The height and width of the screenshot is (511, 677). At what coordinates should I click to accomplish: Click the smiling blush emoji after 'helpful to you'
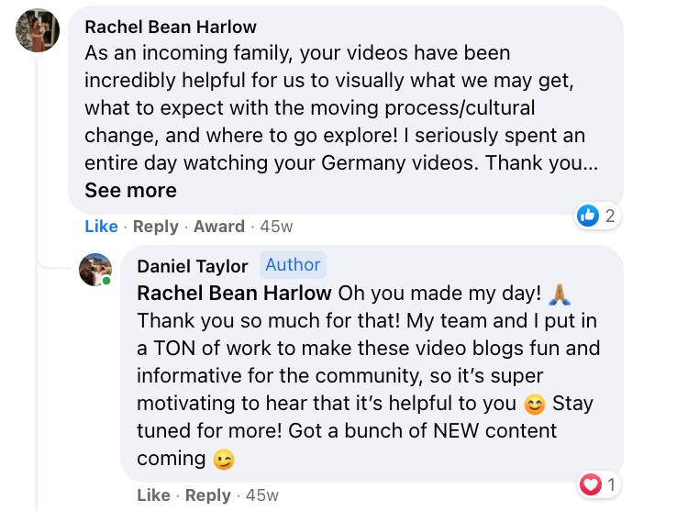pyautogui.click(x=533, y=405)
